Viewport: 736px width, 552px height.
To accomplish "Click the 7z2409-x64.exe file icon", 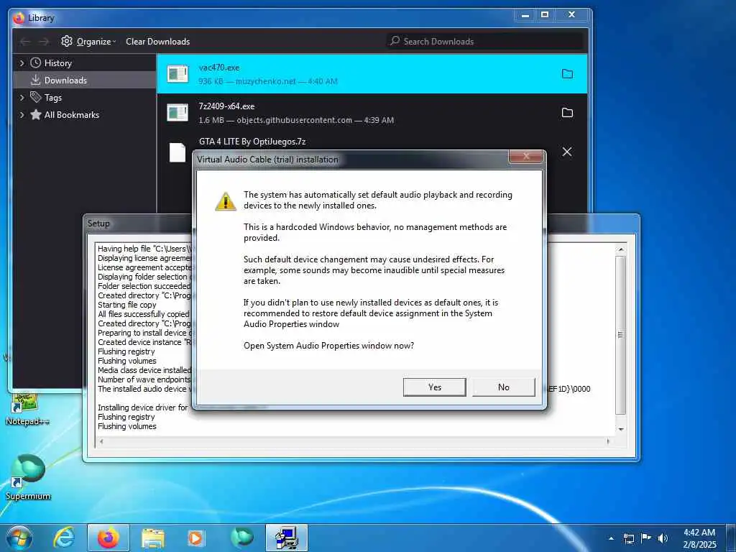I will click(178, 113).
